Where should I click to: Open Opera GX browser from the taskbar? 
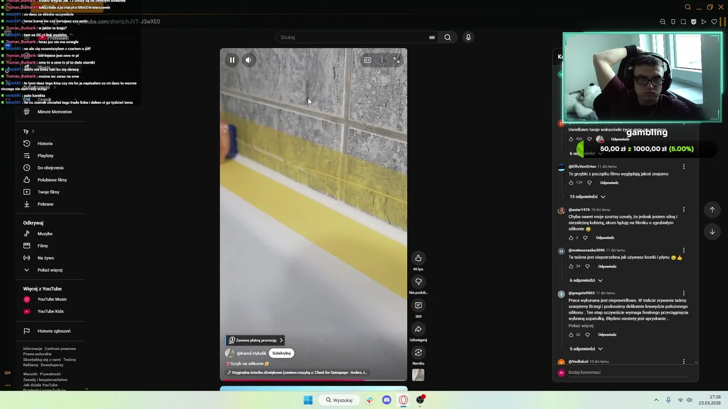[x=403, y=400]
